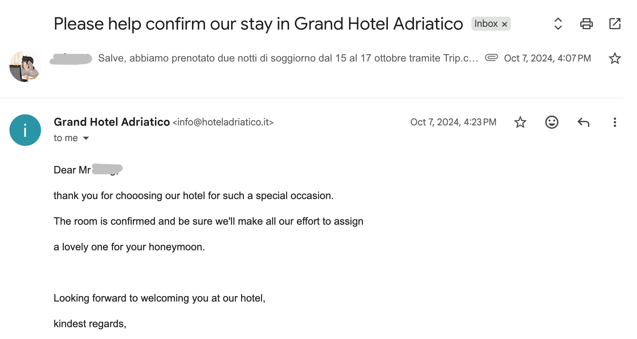Click the Grand Hotel Adriatico sender name
This screenshot has width=637, height=339.
pos(112,122)
